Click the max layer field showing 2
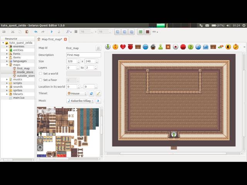Viewport: 247px width, 185px height. 91,68
